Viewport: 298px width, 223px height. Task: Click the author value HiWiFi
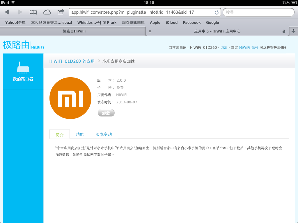[x=122, y=95]
